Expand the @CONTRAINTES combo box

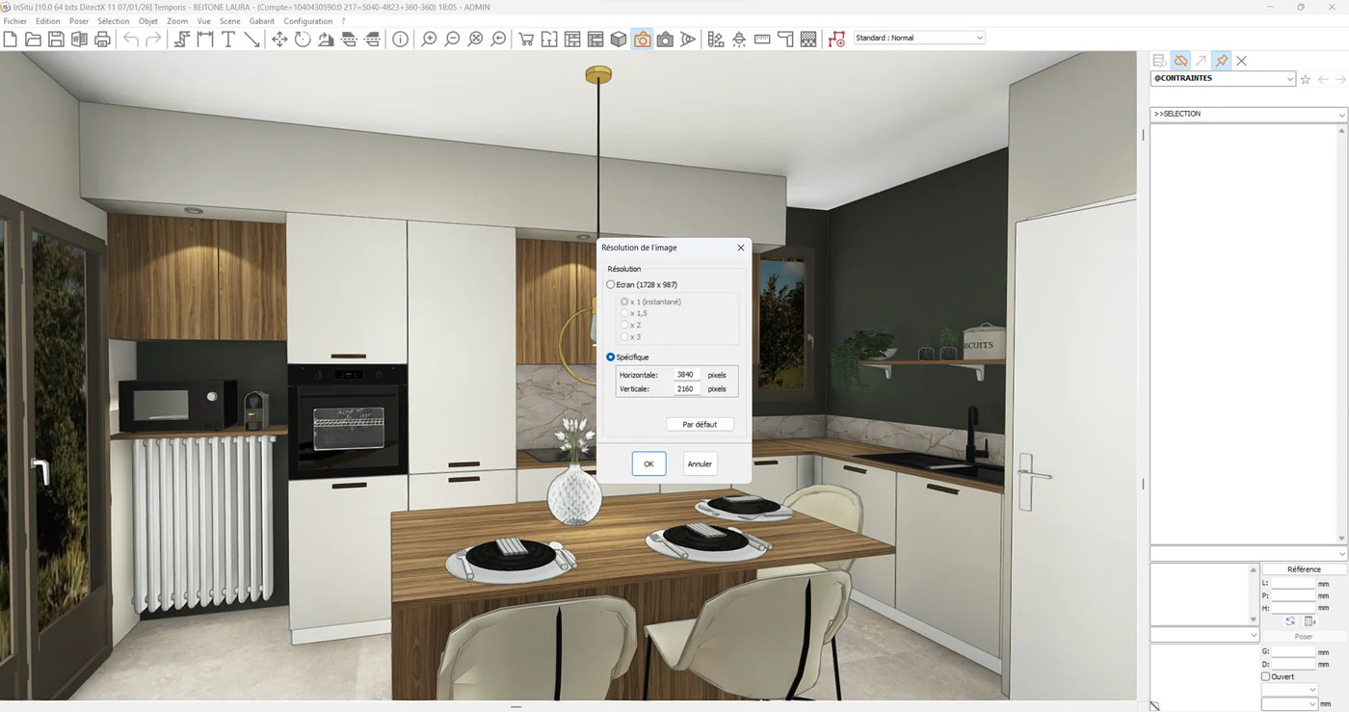[1223, 79]
